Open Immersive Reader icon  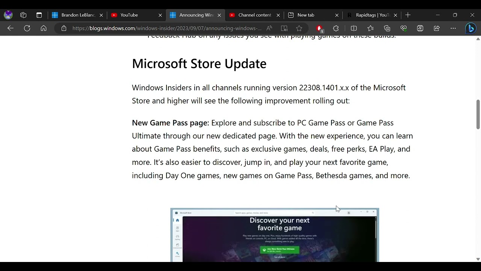pyautogui.click(x=284, y=28)
